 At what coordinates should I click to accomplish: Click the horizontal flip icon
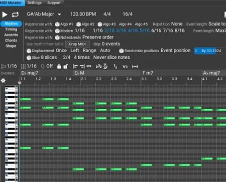pos(98,67)
